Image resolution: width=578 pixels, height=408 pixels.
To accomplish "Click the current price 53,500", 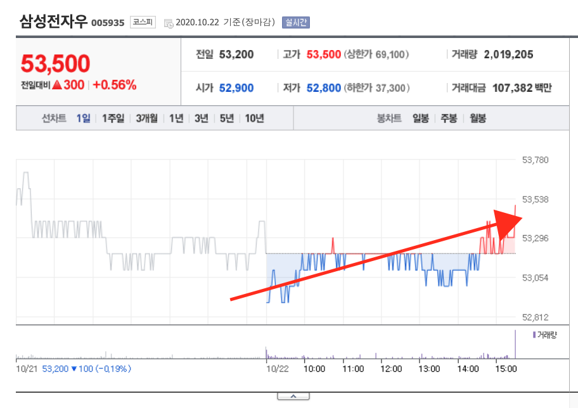I will coord(55,63).
